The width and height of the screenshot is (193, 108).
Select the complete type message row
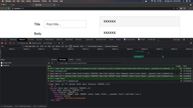[120, 81]
